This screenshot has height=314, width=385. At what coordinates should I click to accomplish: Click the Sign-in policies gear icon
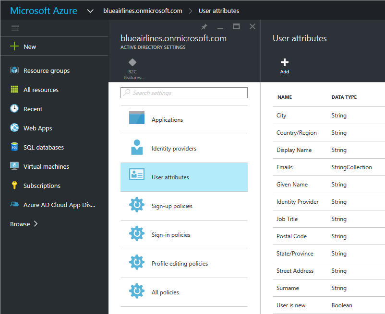137,233
